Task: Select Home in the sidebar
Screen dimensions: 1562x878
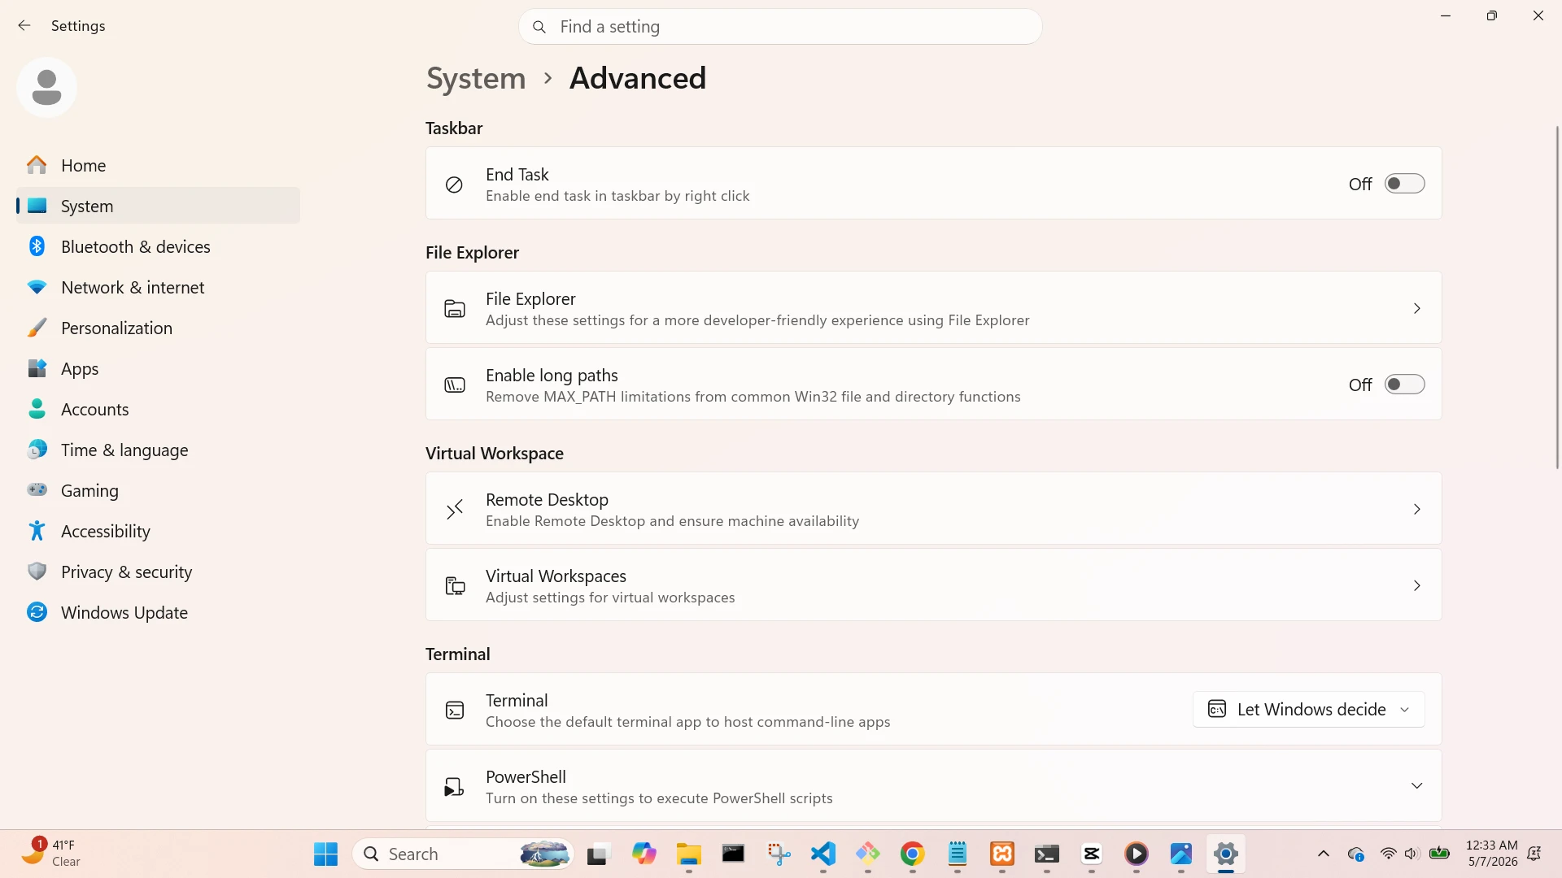Action: pos(158,165)
